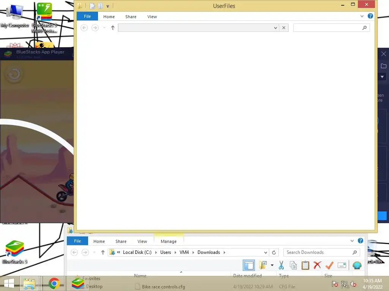Click the blue shell icon in toolbar
Image resolution: width=389 pixels, height=291 pixels.
click(357, 265)
